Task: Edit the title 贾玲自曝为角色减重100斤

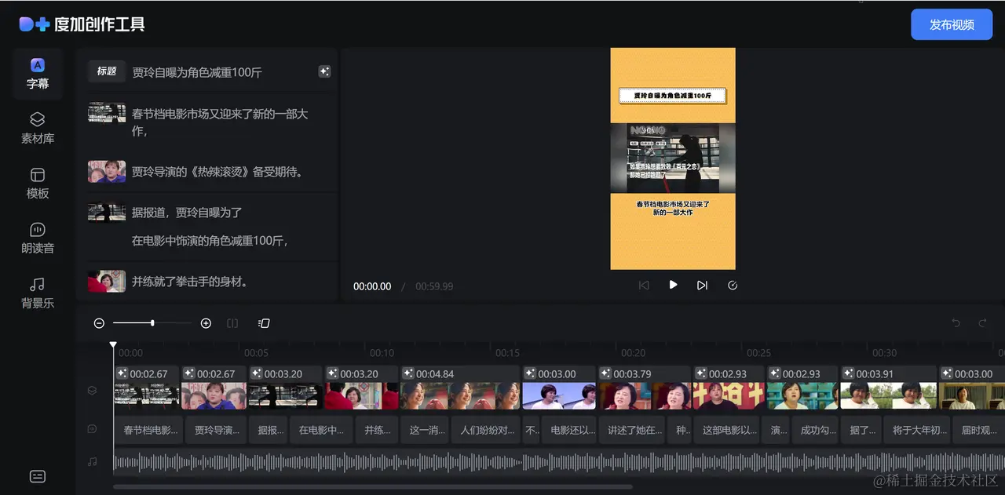Action: click(197, 72)
